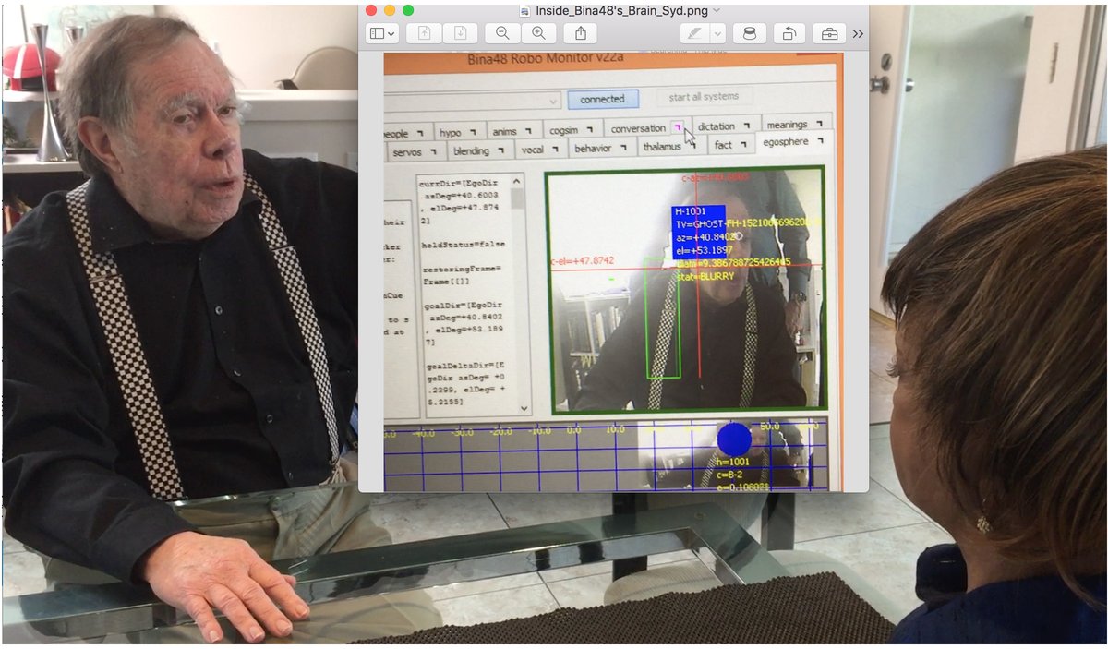This screenshot has height=649, width=1108.
Task: Zoom out with the magnifier minus button
Action: coord(502,33)
